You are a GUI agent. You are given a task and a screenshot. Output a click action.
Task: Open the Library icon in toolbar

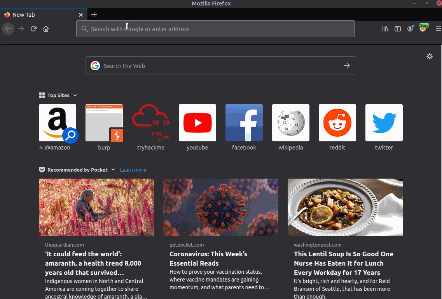[385, 29]
